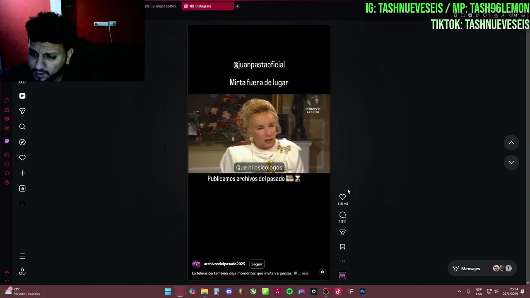Open Extensions cube in Opera sidebar
The image size is (530, 298).
click(x=7, y=173)
